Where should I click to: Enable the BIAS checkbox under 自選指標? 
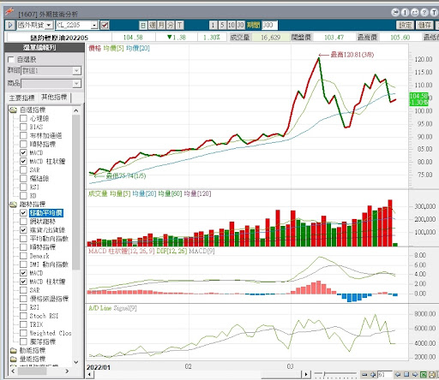[x=23, y=127]
